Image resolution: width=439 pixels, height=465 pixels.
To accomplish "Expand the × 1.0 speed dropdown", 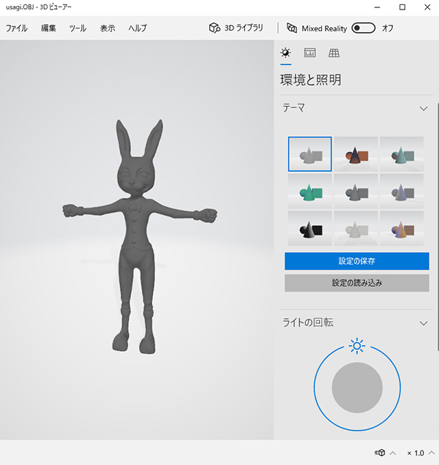I will pos(419,453).
